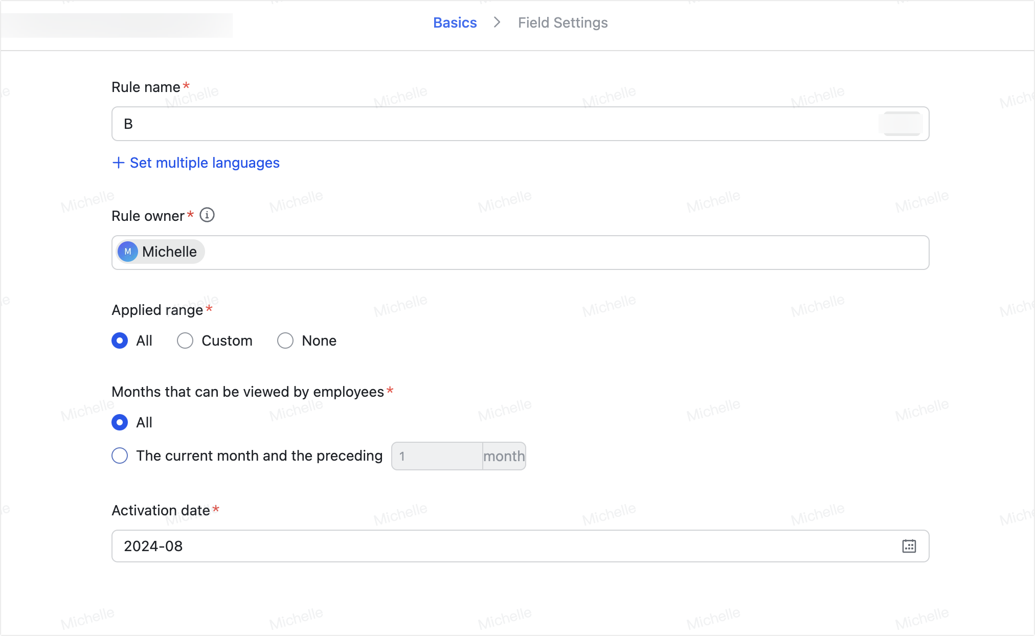Switch to the Basics step
The image size is (1035, 636).
coord(455,22)
